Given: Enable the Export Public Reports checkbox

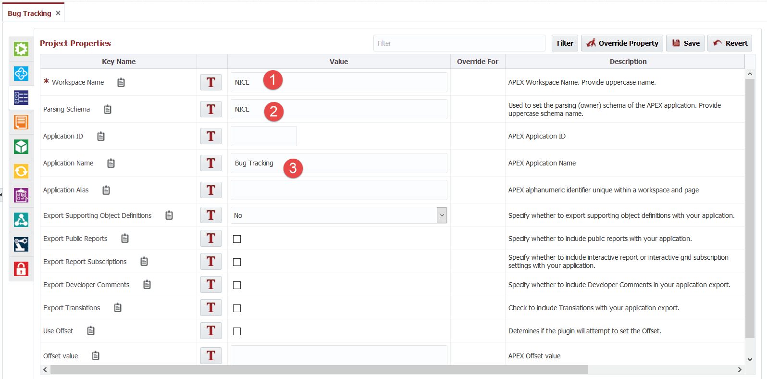Looking at the screenshot, I should [237, 239].
